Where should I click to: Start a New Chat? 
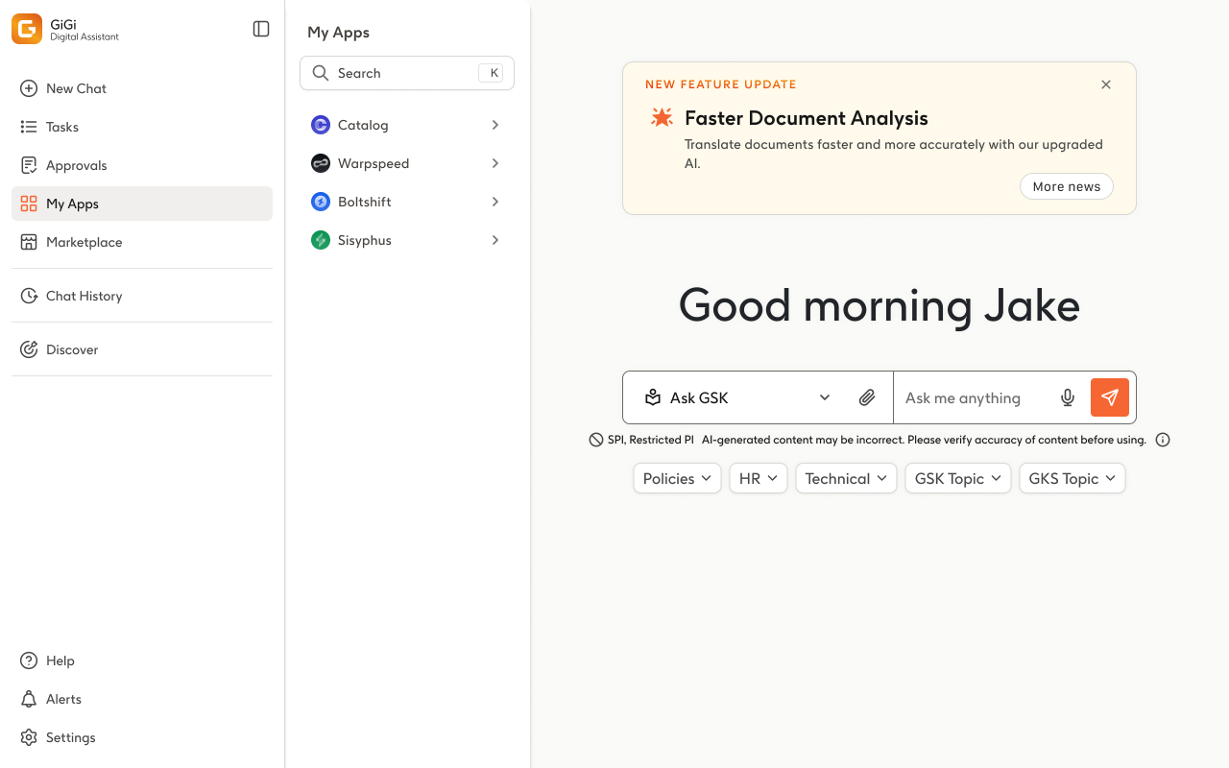click(x=142, y=88)
